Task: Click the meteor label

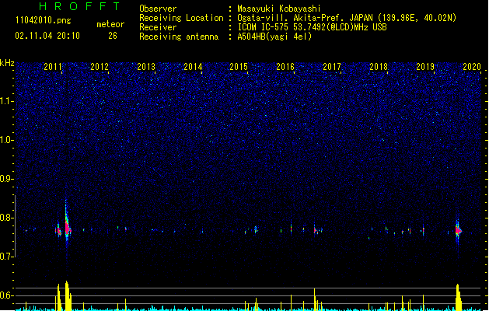Action: [x=110, y=24]
